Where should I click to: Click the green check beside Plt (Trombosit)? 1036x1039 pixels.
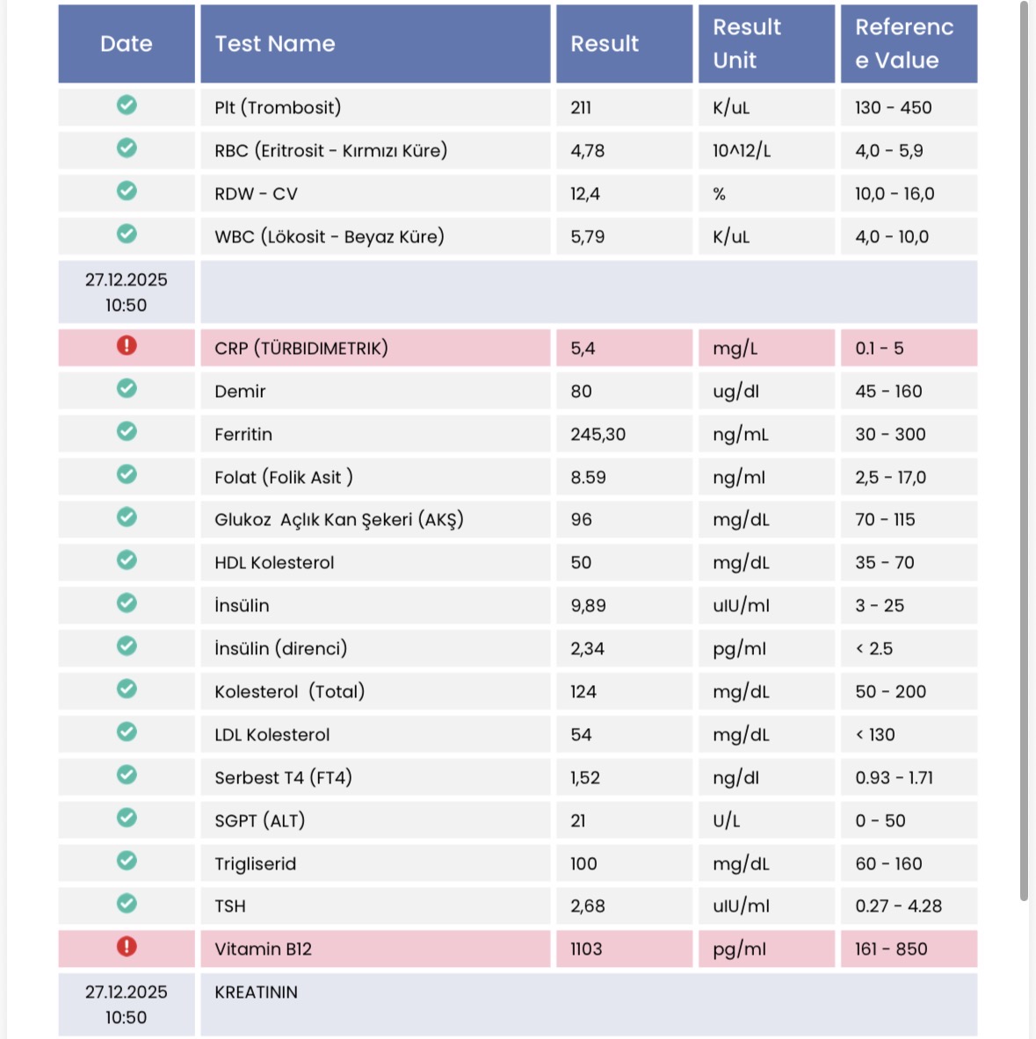click(127, 105)
